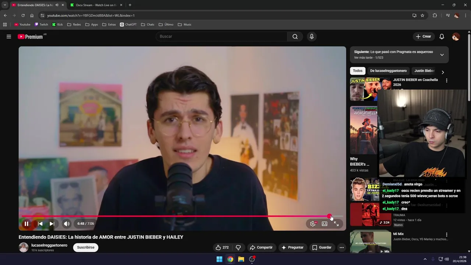Collapse the Siguiente playlist panel chevron
Screen dimensions: 471x265
pos(442,55)
